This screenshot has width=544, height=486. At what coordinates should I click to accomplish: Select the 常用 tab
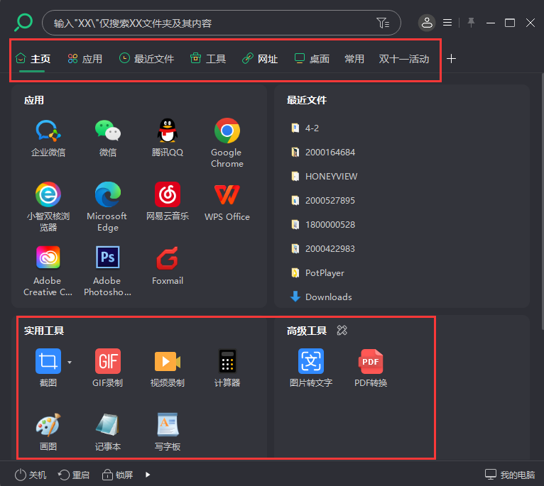click(354, 59)
